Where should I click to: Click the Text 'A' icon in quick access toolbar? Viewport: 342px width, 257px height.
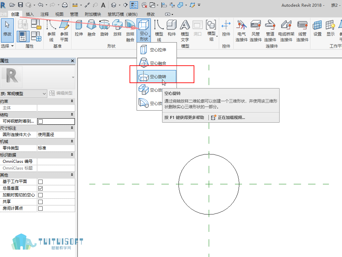point(103,5)
